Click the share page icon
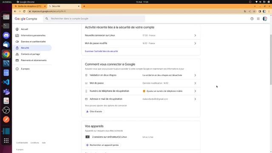The image size is (272, 153). pos(249,11)
